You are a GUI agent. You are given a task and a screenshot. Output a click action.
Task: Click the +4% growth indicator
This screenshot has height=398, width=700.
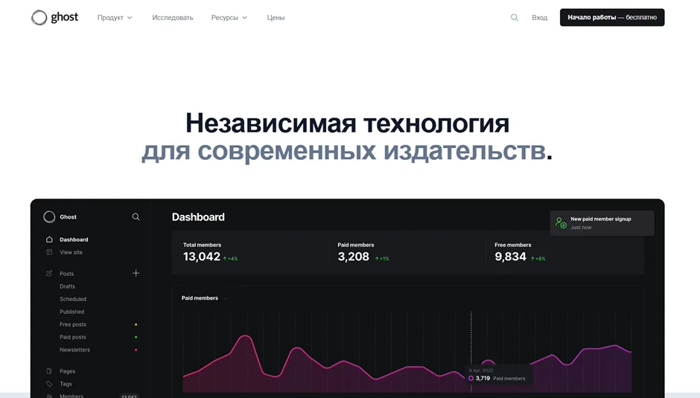point(230,259)
